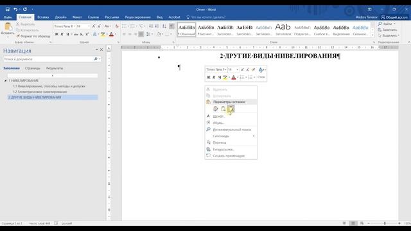This screenshot has height=231, width=411.
Task: Toggle underline Ч in mini toolbar
Action: pos(220,77)
